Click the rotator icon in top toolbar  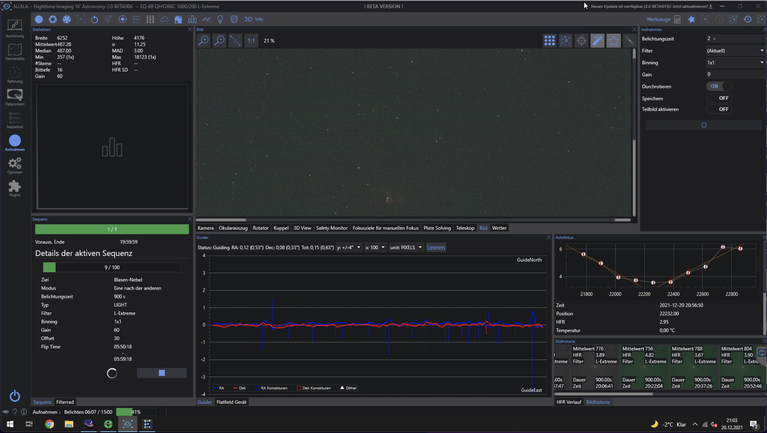coord(95,19)
